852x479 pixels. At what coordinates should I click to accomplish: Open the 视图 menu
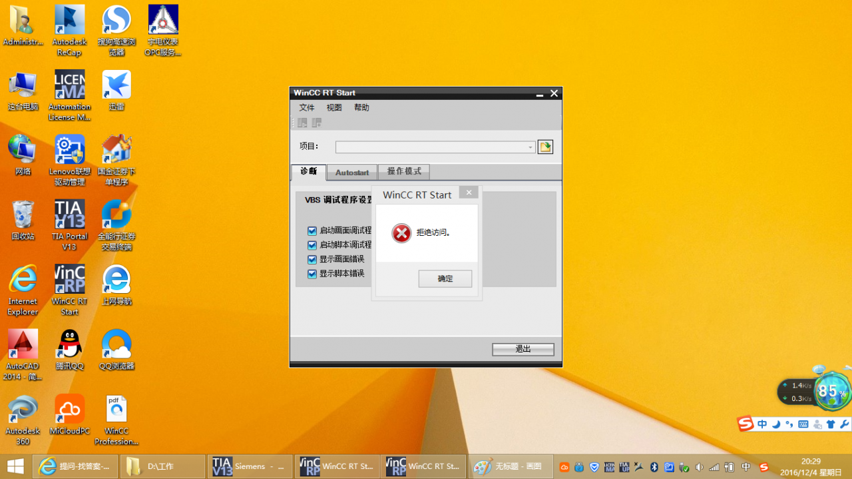pyautogui.click(x=334, y=107)
